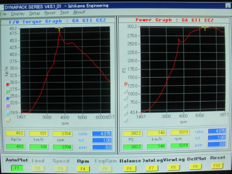Viewport: 232px width, 174px height.
Task: Open the File menu
Action: 3,14
